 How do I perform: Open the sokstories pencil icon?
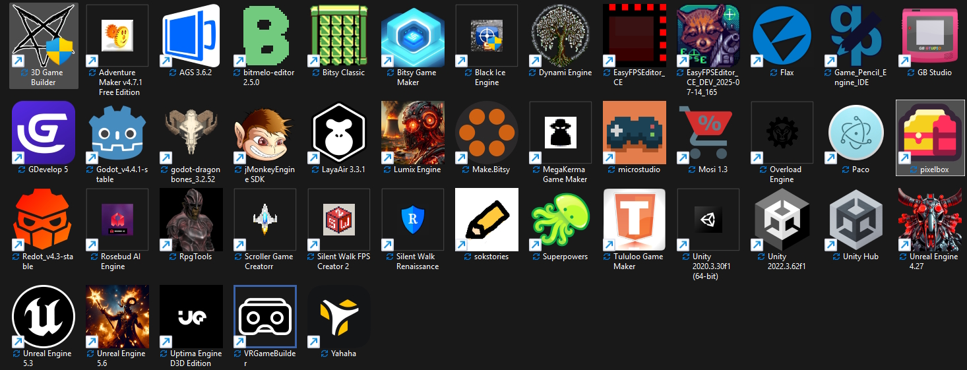click(x=487, y=220)
